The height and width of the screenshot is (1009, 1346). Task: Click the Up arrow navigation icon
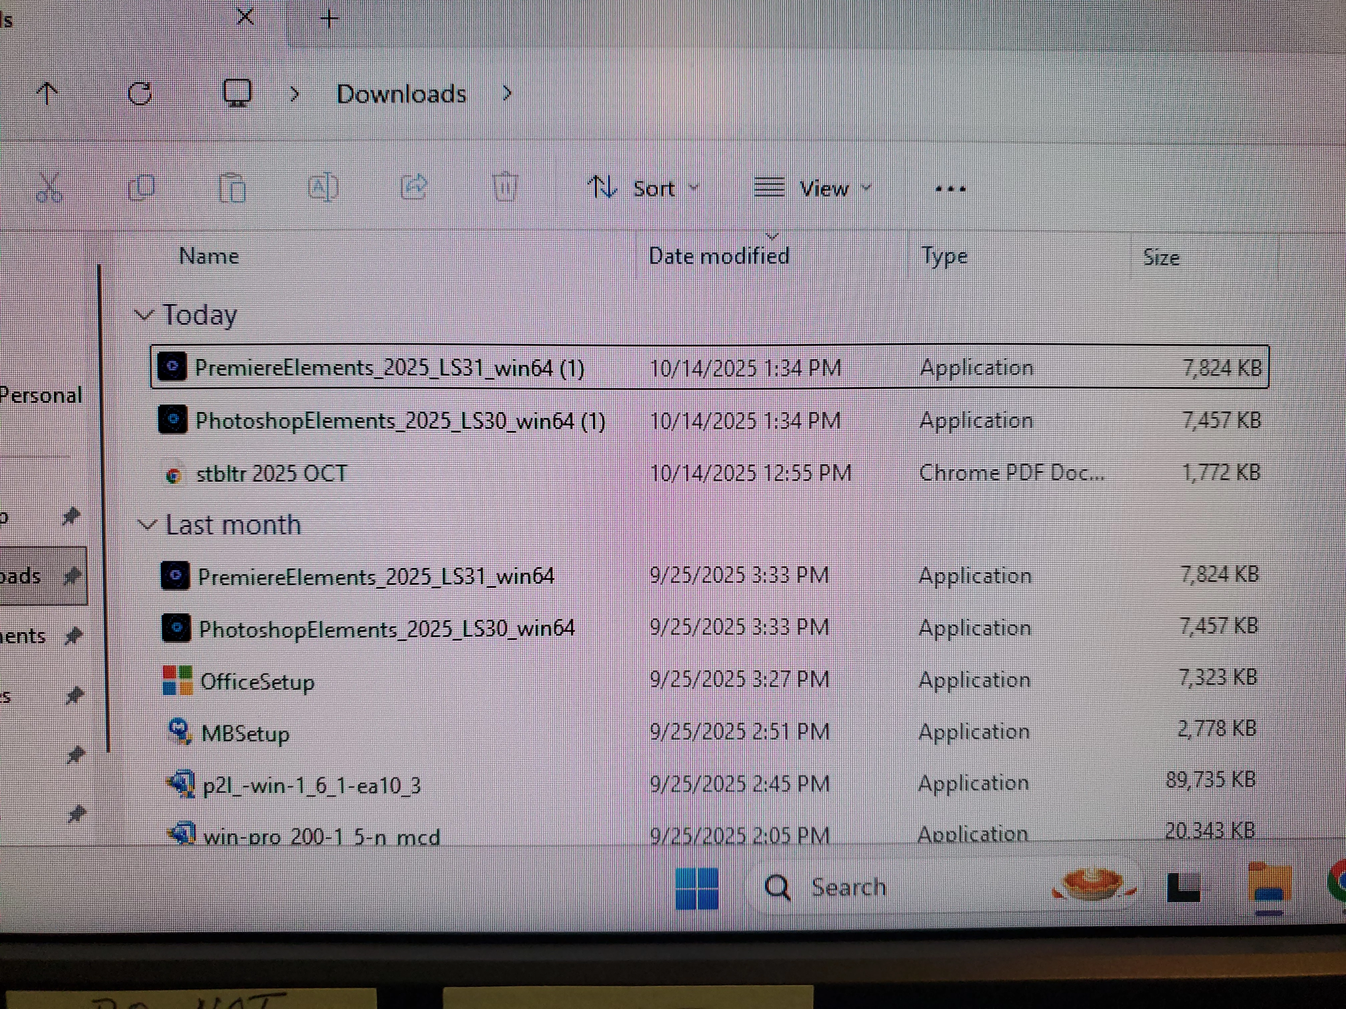[47, 94]
